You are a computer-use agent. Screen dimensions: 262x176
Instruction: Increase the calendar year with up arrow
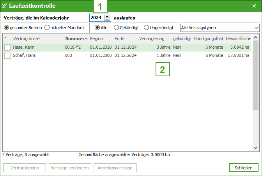107,16
